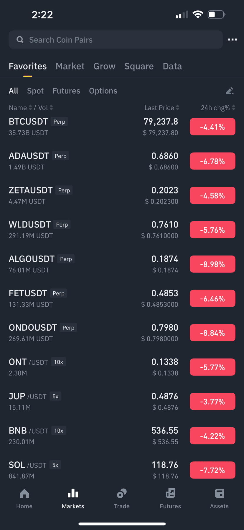Filter favorites by Options

click(x=103, y=91)
